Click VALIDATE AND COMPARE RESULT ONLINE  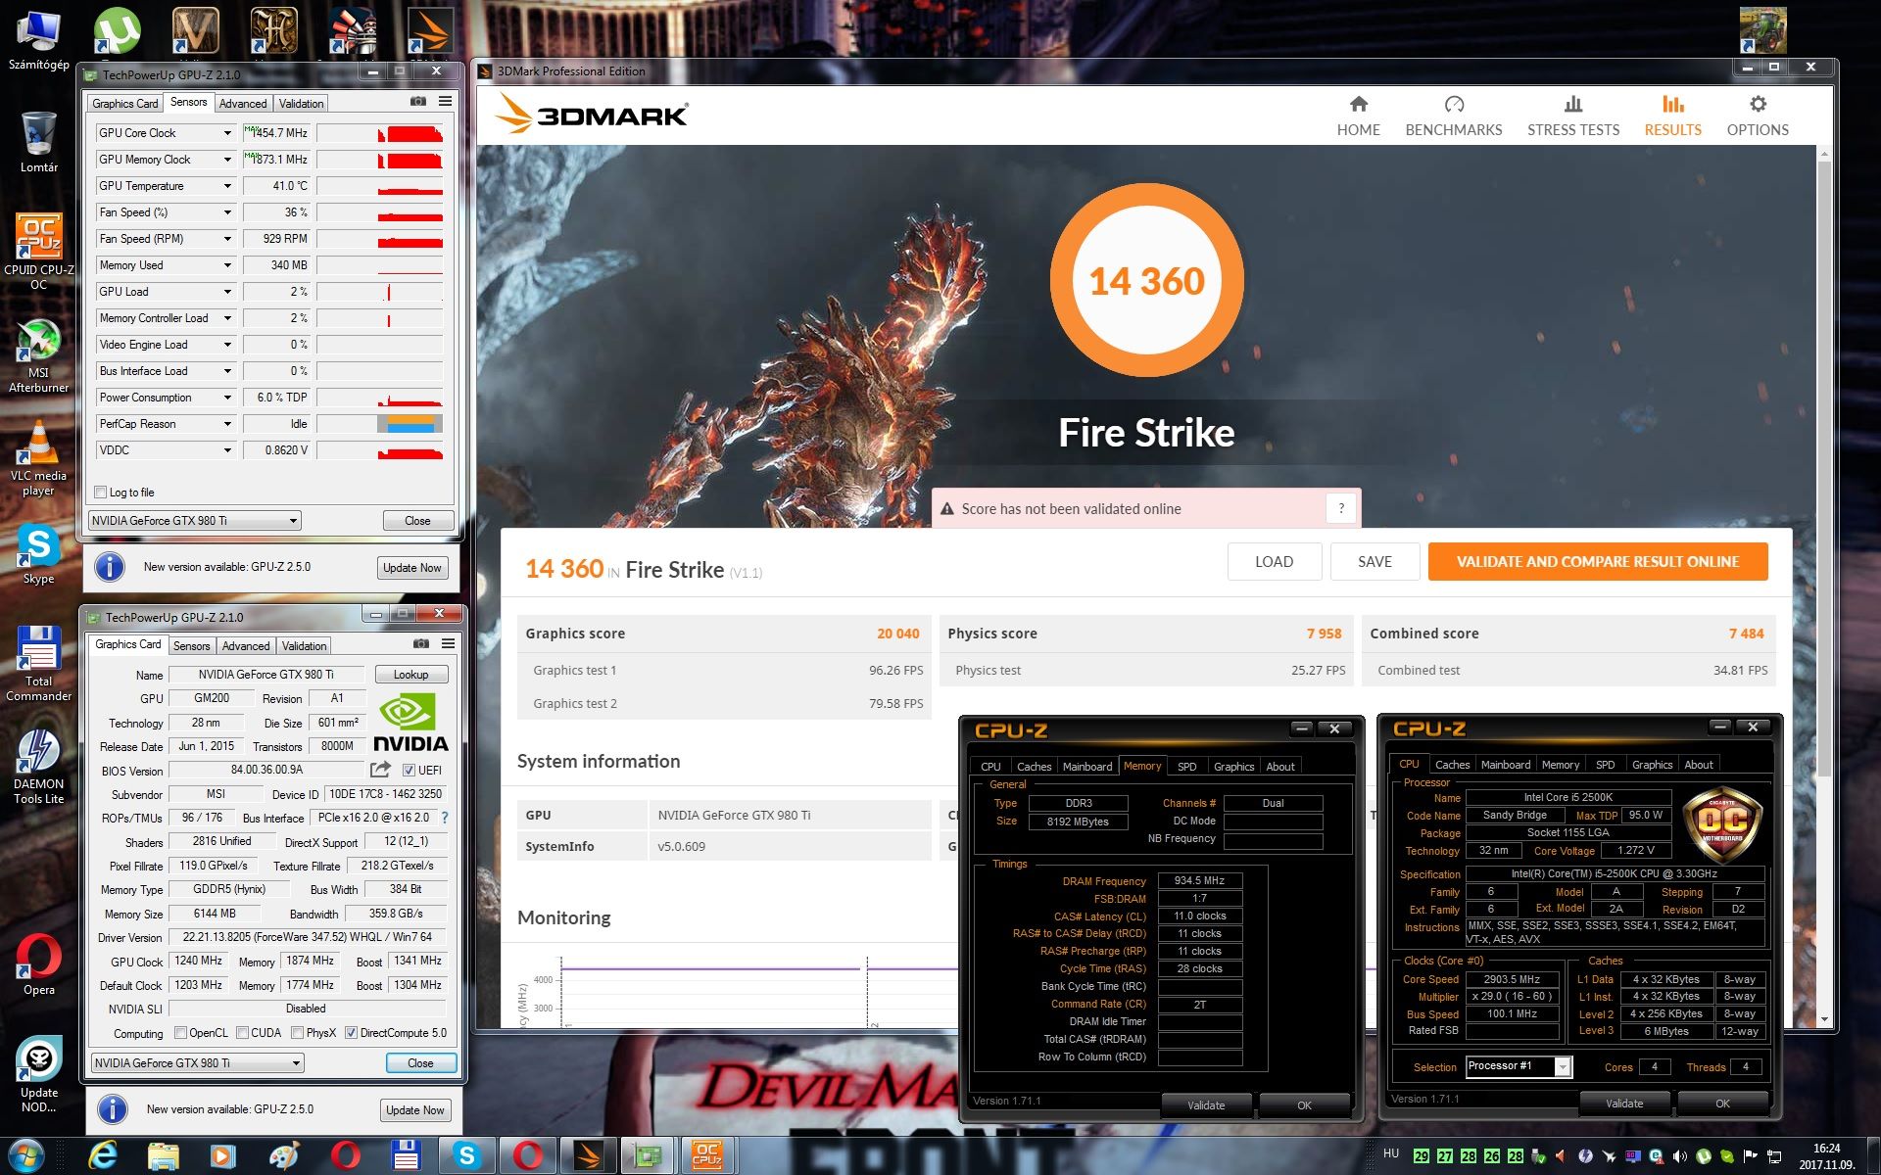pyautogui.click(x=1598, y=562)
